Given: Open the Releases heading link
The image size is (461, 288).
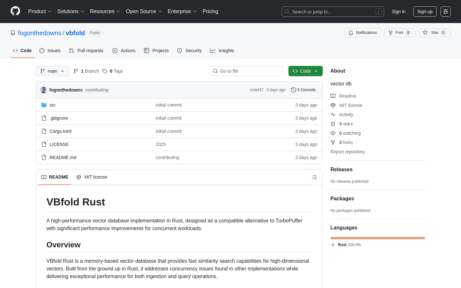Looking at the screenshot, I should point(341,170).
